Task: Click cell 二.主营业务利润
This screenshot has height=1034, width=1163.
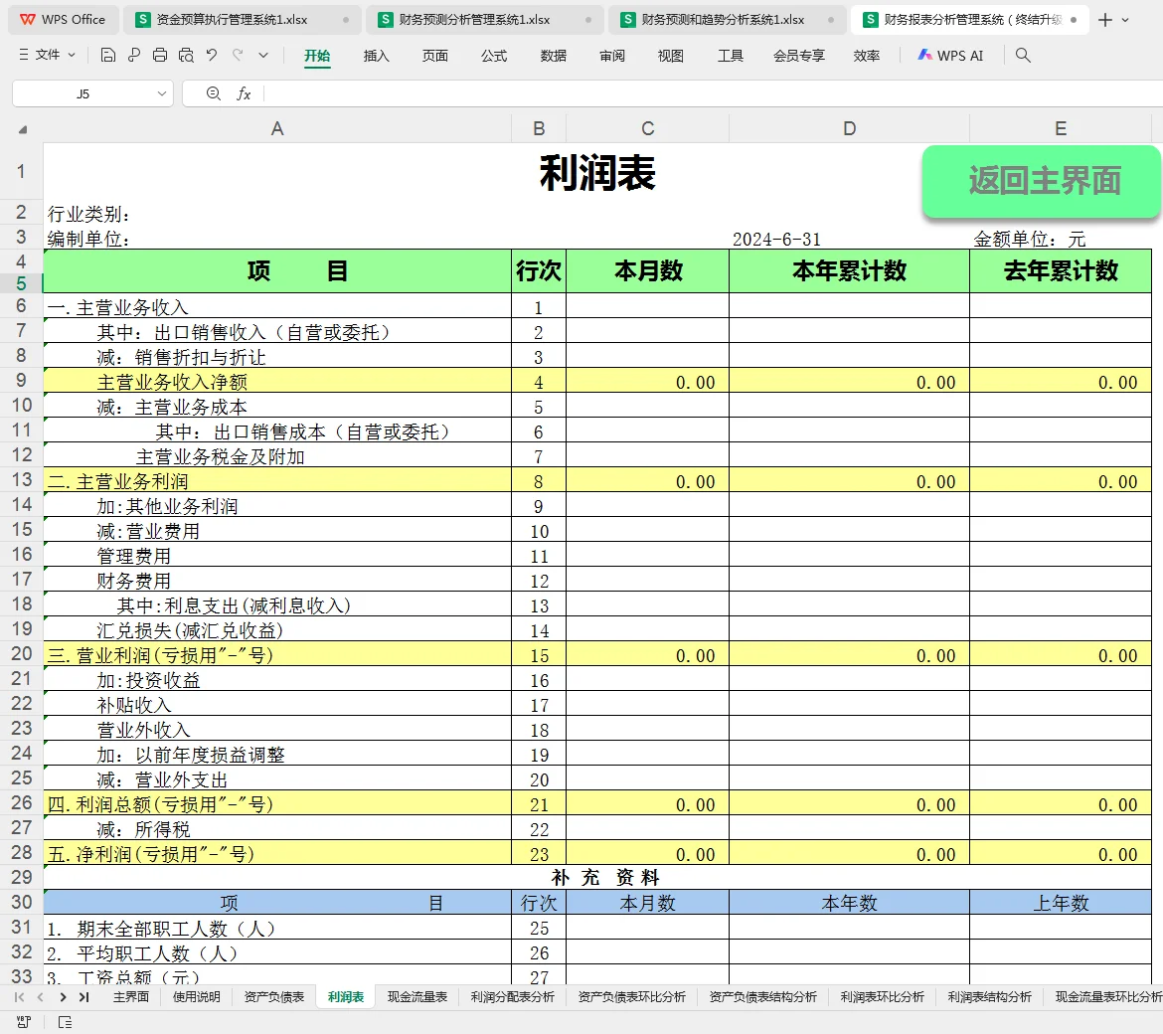Action: tap(277, 480)
